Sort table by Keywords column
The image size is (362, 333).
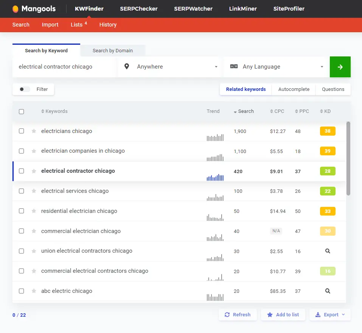click(54, 111)
